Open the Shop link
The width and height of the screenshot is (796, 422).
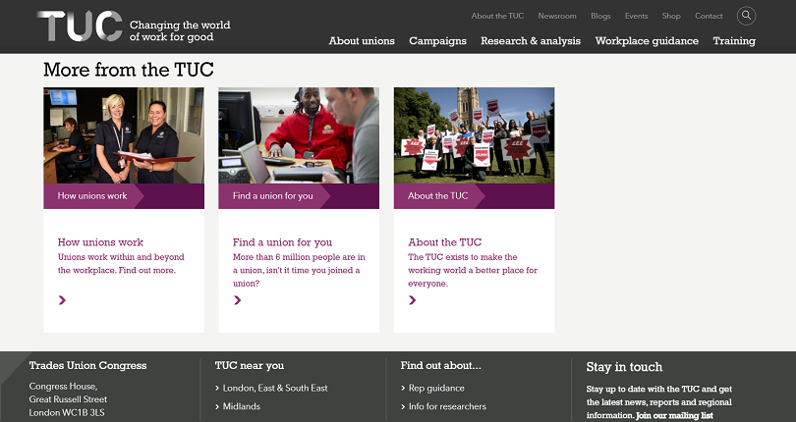coord(671,16)
